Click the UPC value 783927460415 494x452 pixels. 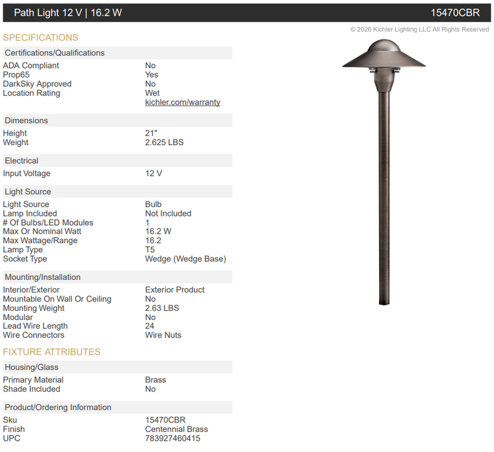(x=173, y=438)
